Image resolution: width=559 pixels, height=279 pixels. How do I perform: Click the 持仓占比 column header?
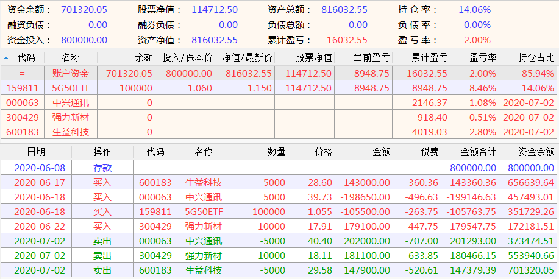point(537,57)
